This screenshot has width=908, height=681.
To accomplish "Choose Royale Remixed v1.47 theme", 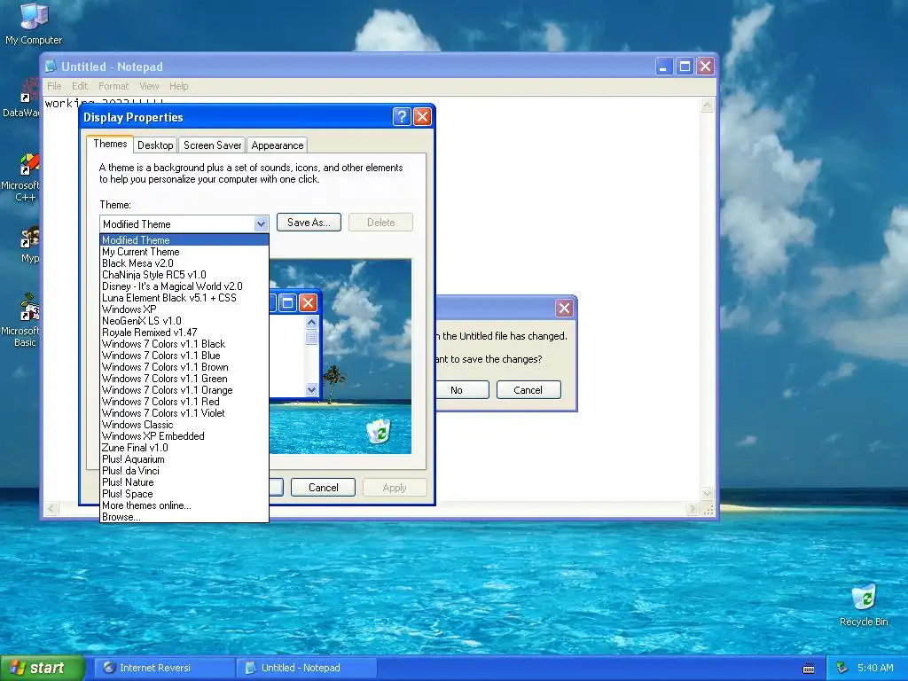I will pyautogui.click(x=184, y=333).
